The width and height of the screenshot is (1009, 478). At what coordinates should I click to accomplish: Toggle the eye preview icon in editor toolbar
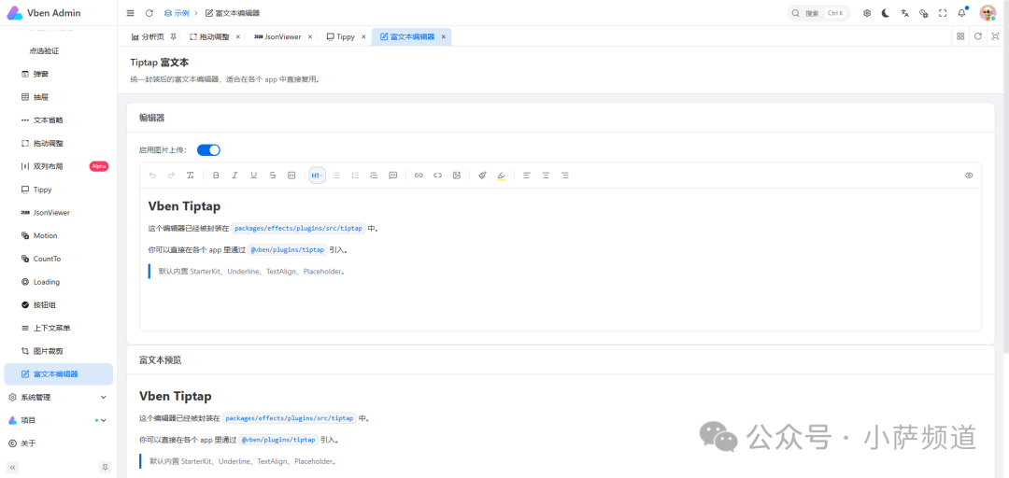point(969,175)
